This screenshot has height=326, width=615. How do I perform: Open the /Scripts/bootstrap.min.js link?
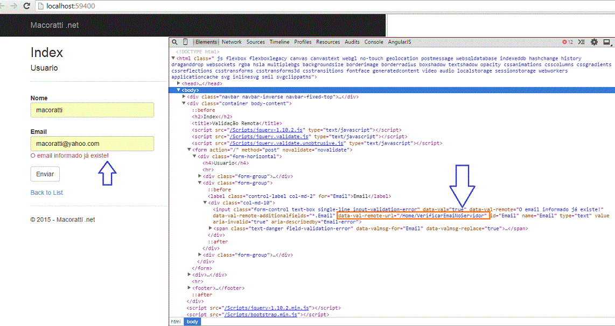262,315
